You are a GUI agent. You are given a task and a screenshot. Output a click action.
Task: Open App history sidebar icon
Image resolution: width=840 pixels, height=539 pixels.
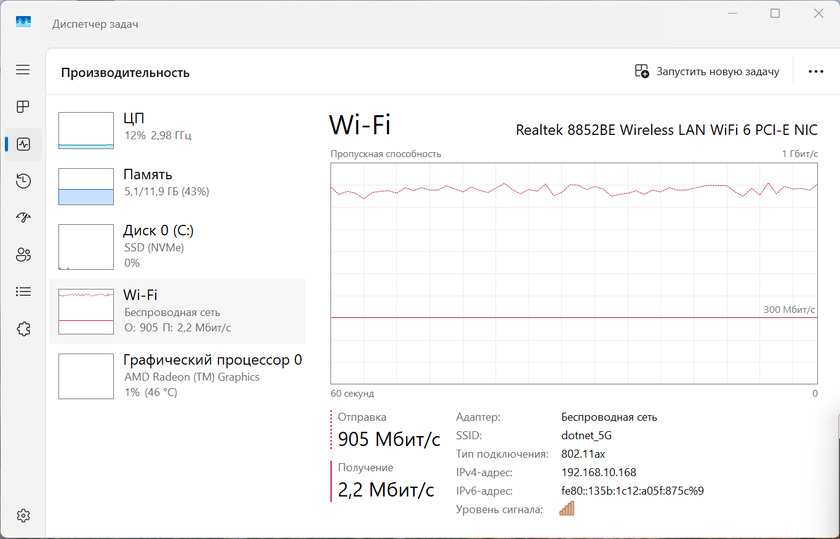[x=23, y=180]
